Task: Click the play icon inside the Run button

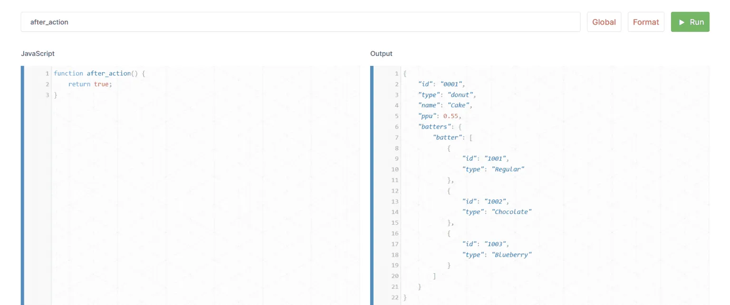Action: (x=682, y=22)
